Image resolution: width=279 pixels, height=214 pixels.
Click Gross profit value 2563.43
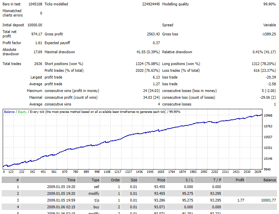click(153, 34)
